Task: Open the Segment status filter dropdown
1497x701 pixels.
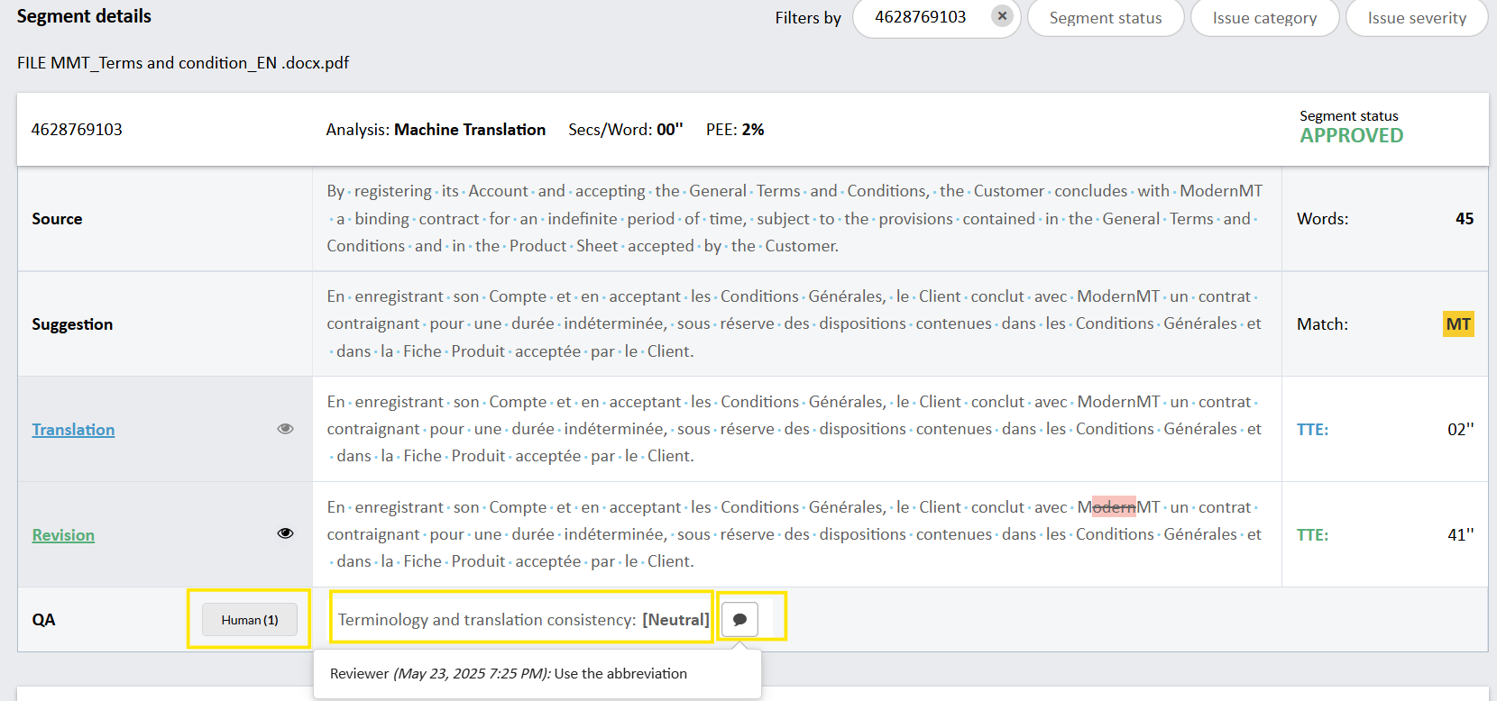Action: pos(1105,18)
